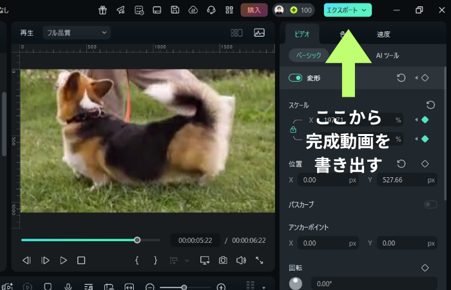Reset the 位置 position values
This screenshot has height=290, width=451.
(x=401, y=164)
